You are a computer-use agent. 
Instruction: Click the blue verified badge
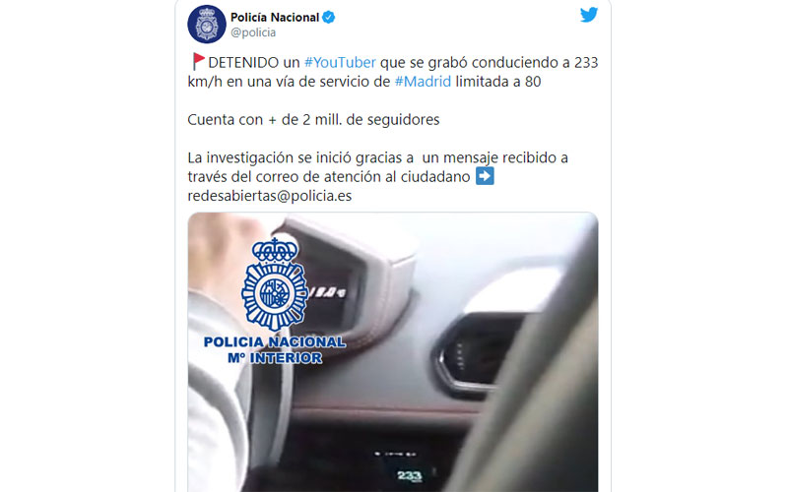coord(329,18)
